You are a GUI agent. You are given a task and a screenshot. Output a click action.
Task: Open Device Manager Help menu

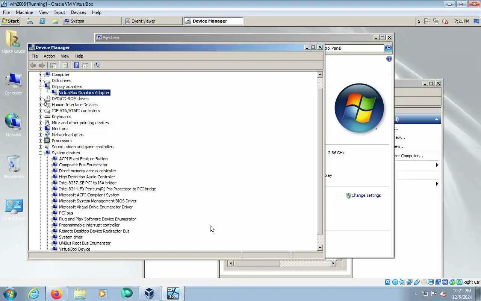[x=79, y=56]
